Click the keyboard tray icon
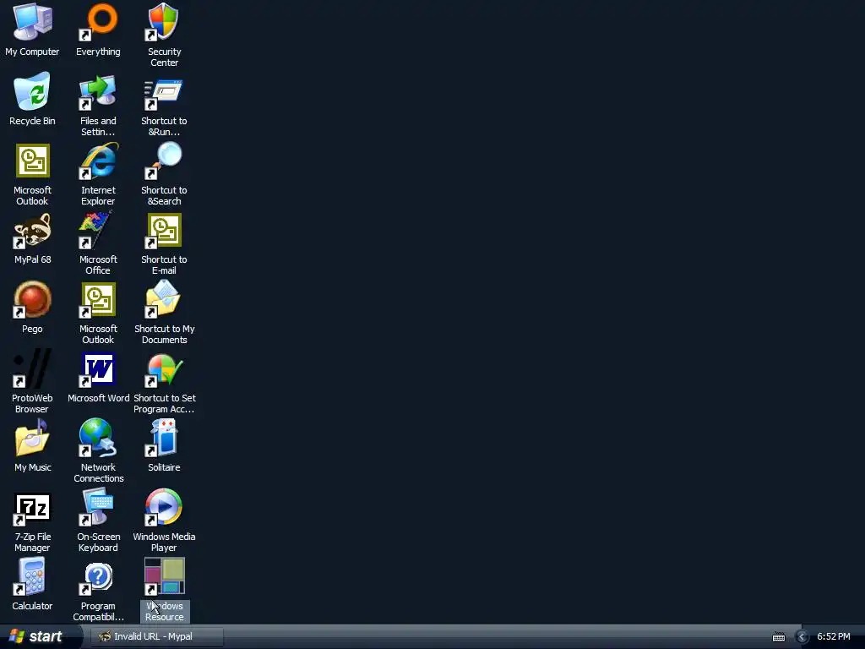Viewport: 865px width, 649px height. 779,637
